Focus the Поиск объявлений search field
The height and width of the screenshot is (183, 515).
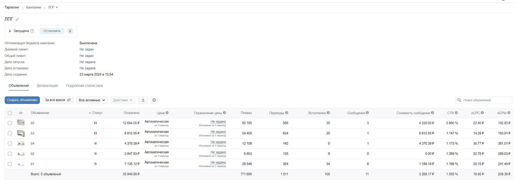(484, 100)
